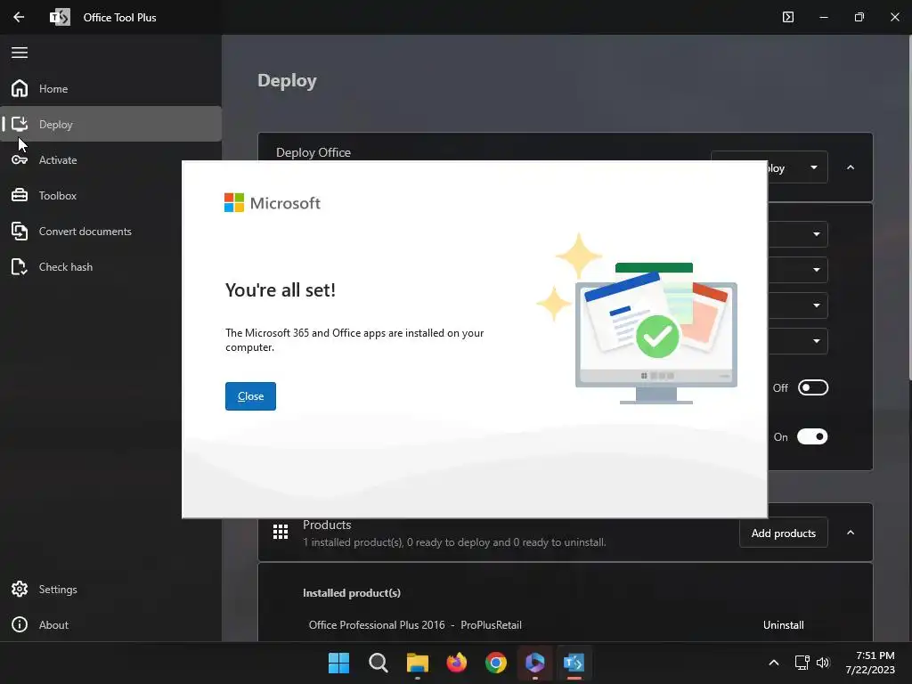Click the back arrow in title bar
Viewport: 912px width, 684px height.
pos(19,17)
